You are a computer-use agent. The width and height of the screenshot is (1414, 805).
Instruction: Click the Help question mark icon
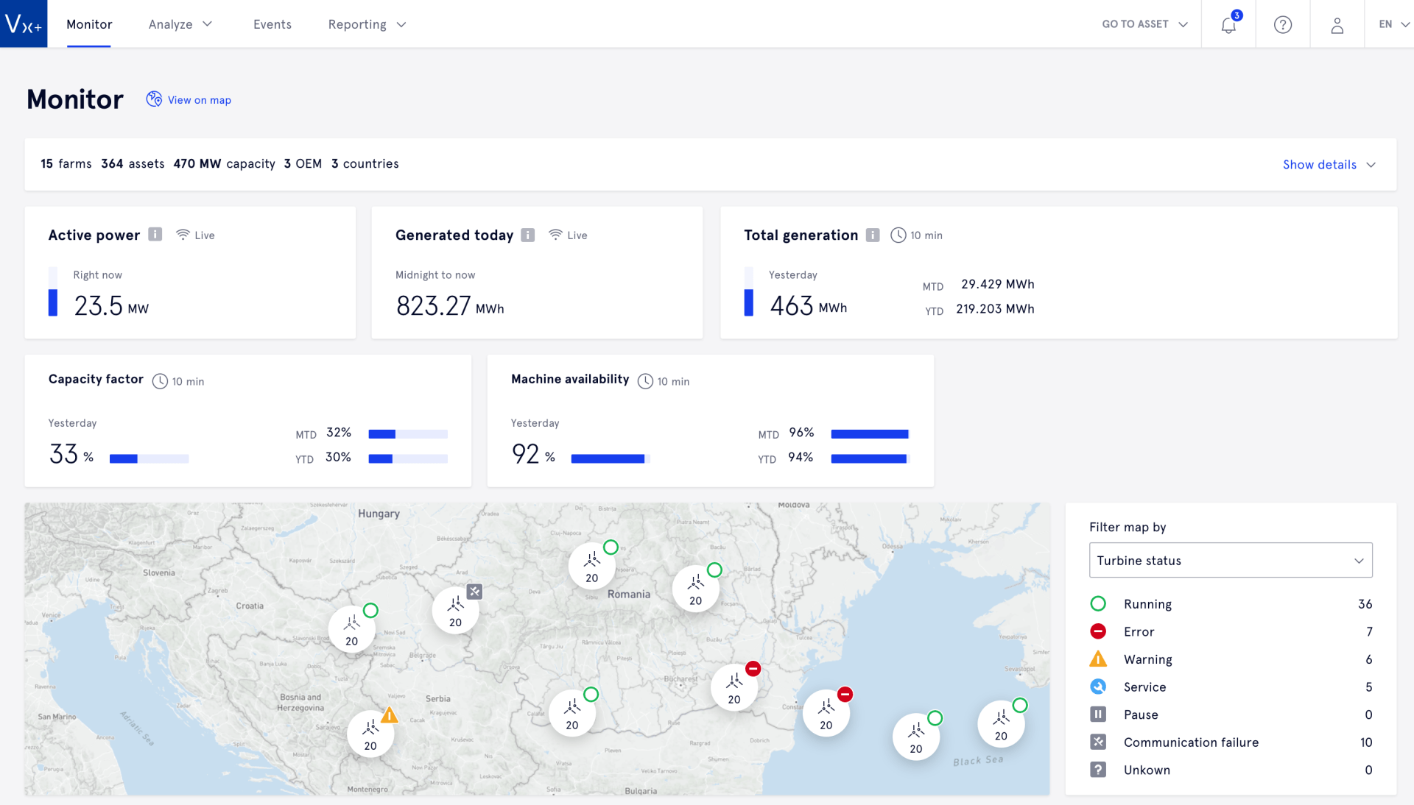(x=1282, y=24)
